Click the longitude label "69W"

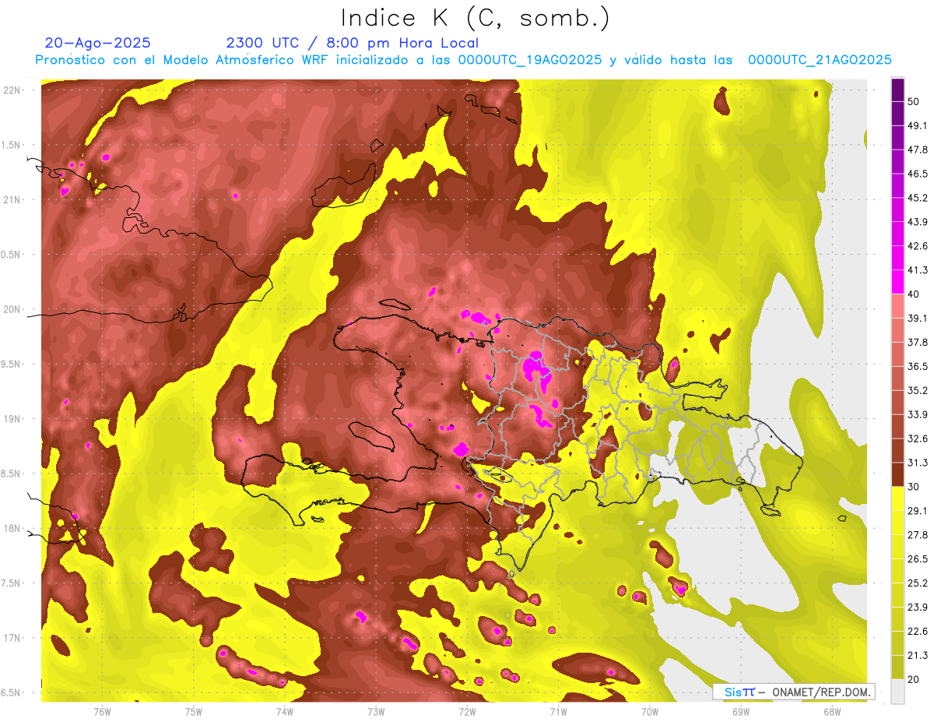[741, 711]
